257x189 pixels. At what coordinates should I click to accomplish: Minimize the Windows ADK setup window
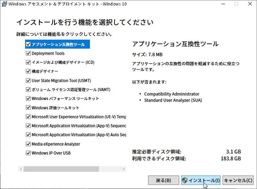[223, 4]
